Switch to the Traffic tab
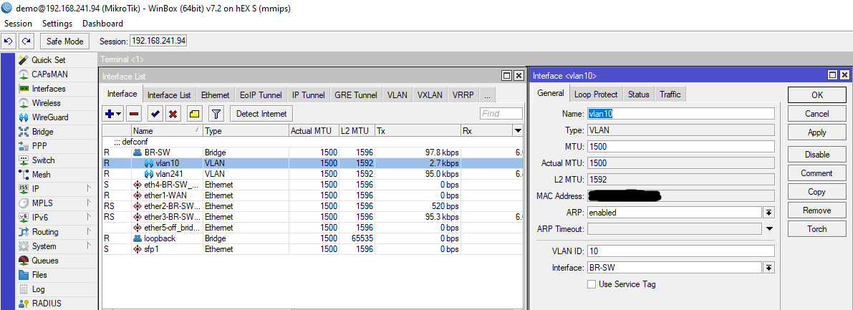Screen dimensions: 853x310 pyautogui.click(x=670, y=95)
